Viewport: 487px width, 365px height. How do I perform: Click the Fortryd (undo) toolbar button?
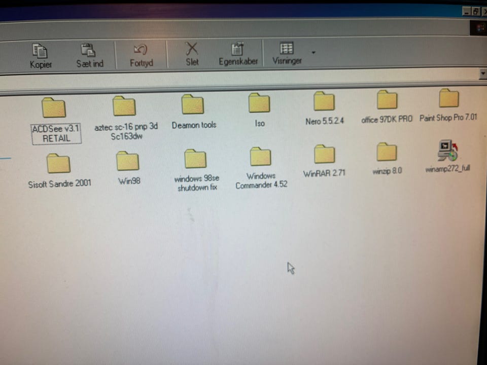point(142,55)
